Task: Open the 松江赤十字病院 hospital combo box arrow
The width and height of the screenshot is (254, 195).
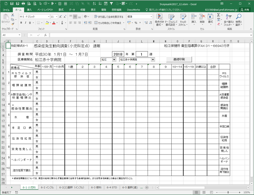Action: (x=153, y=60)
